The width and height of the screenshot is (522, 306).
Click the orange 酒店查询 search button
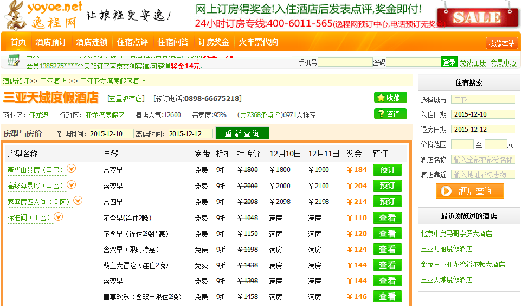click(469, 191)
